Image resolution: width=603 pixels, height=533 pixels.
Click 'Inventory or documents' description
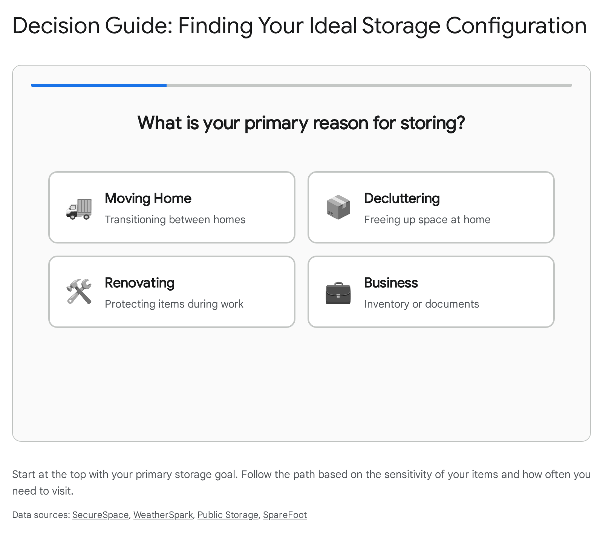pos(421,304)
